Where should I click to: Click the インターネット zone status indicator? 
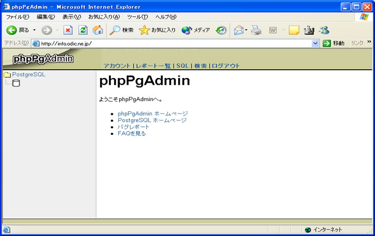point(324,230)
